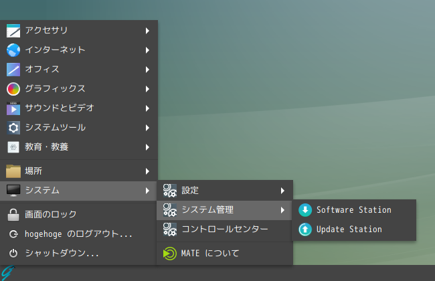Open MATE について
The height and width of the screenshot is (281, 435).
click(x=225, y=254)
